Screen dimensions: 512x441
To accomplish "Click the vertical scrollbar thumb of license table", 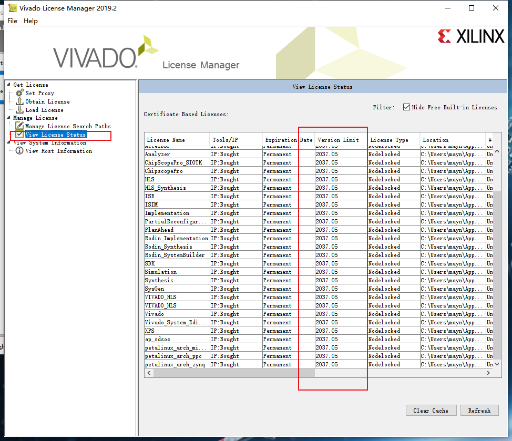I will (497, 275).
